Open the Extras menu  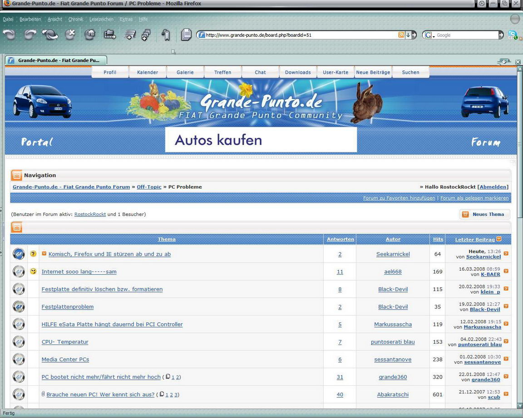[x=126, y=19]
